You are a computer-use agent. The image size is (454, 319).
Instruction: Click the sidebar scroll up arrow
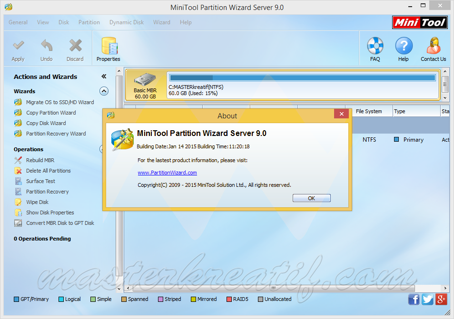point(119,71)
